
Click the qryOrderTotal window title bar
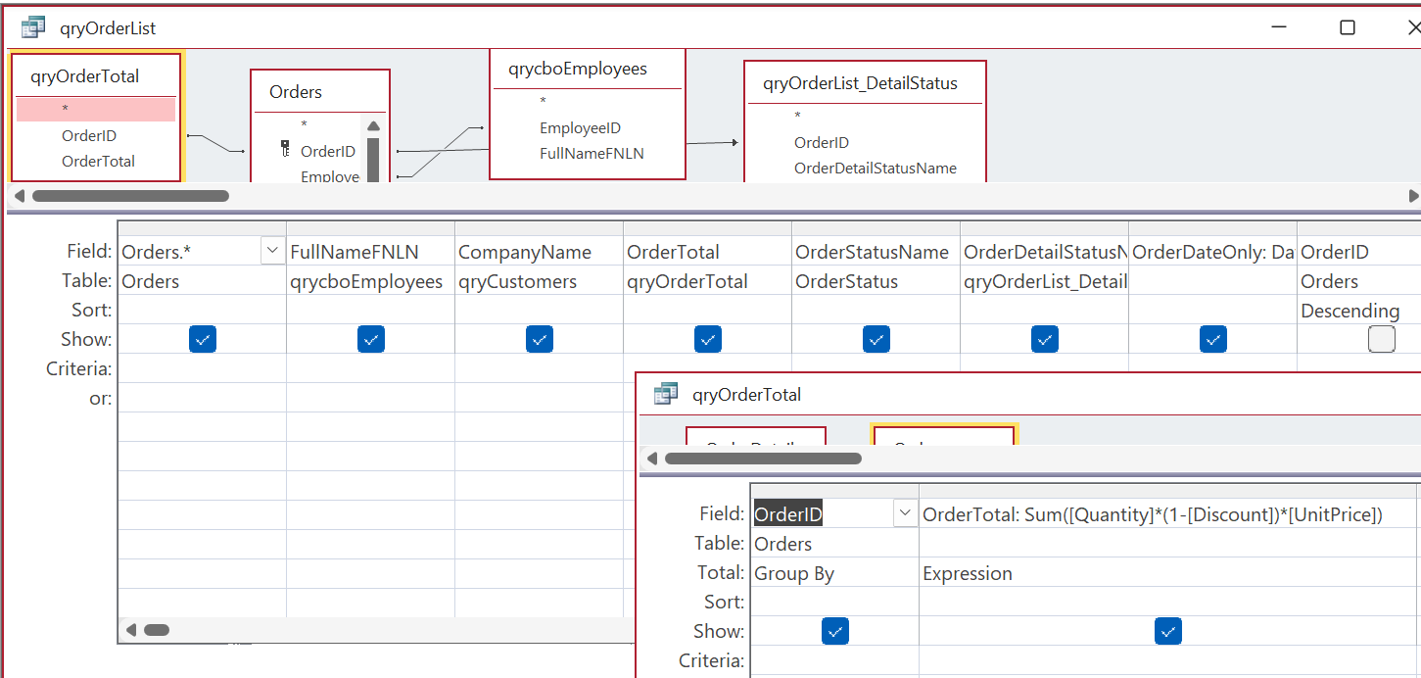coord(1028,394)
